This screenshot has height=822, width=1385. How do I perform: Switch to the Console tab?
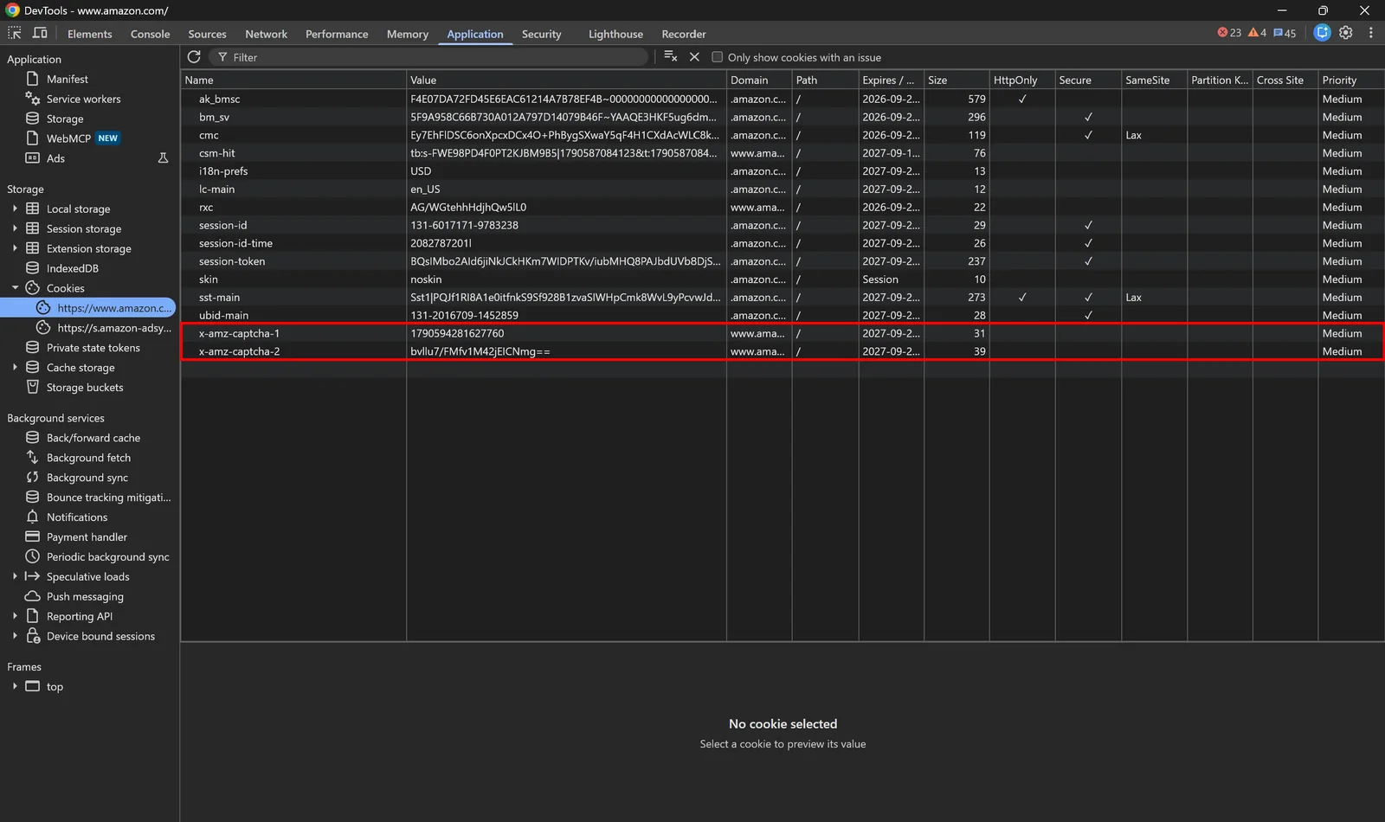click(150, 34)
